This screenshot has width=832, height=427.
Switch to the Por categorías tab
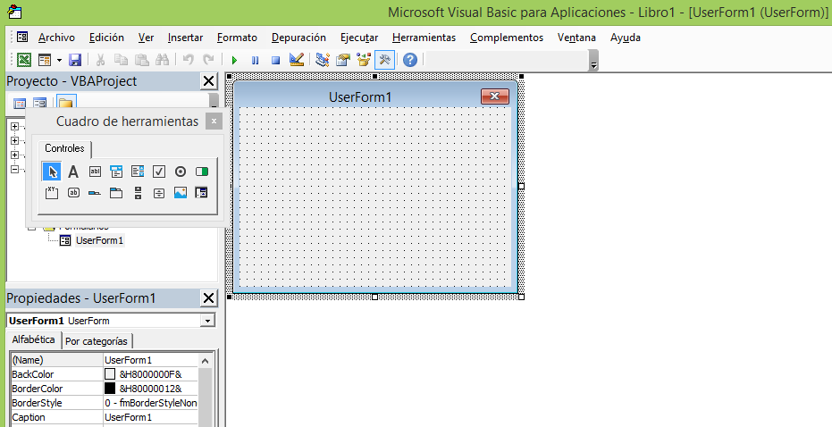(x=97, y=341)
